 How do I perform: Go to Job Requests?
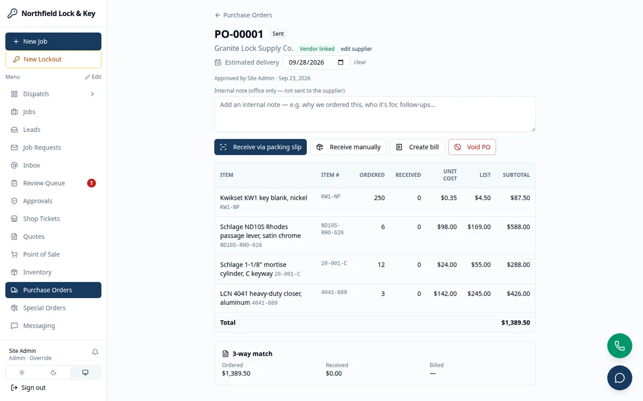pyautogui.click(x=53, y=148)
